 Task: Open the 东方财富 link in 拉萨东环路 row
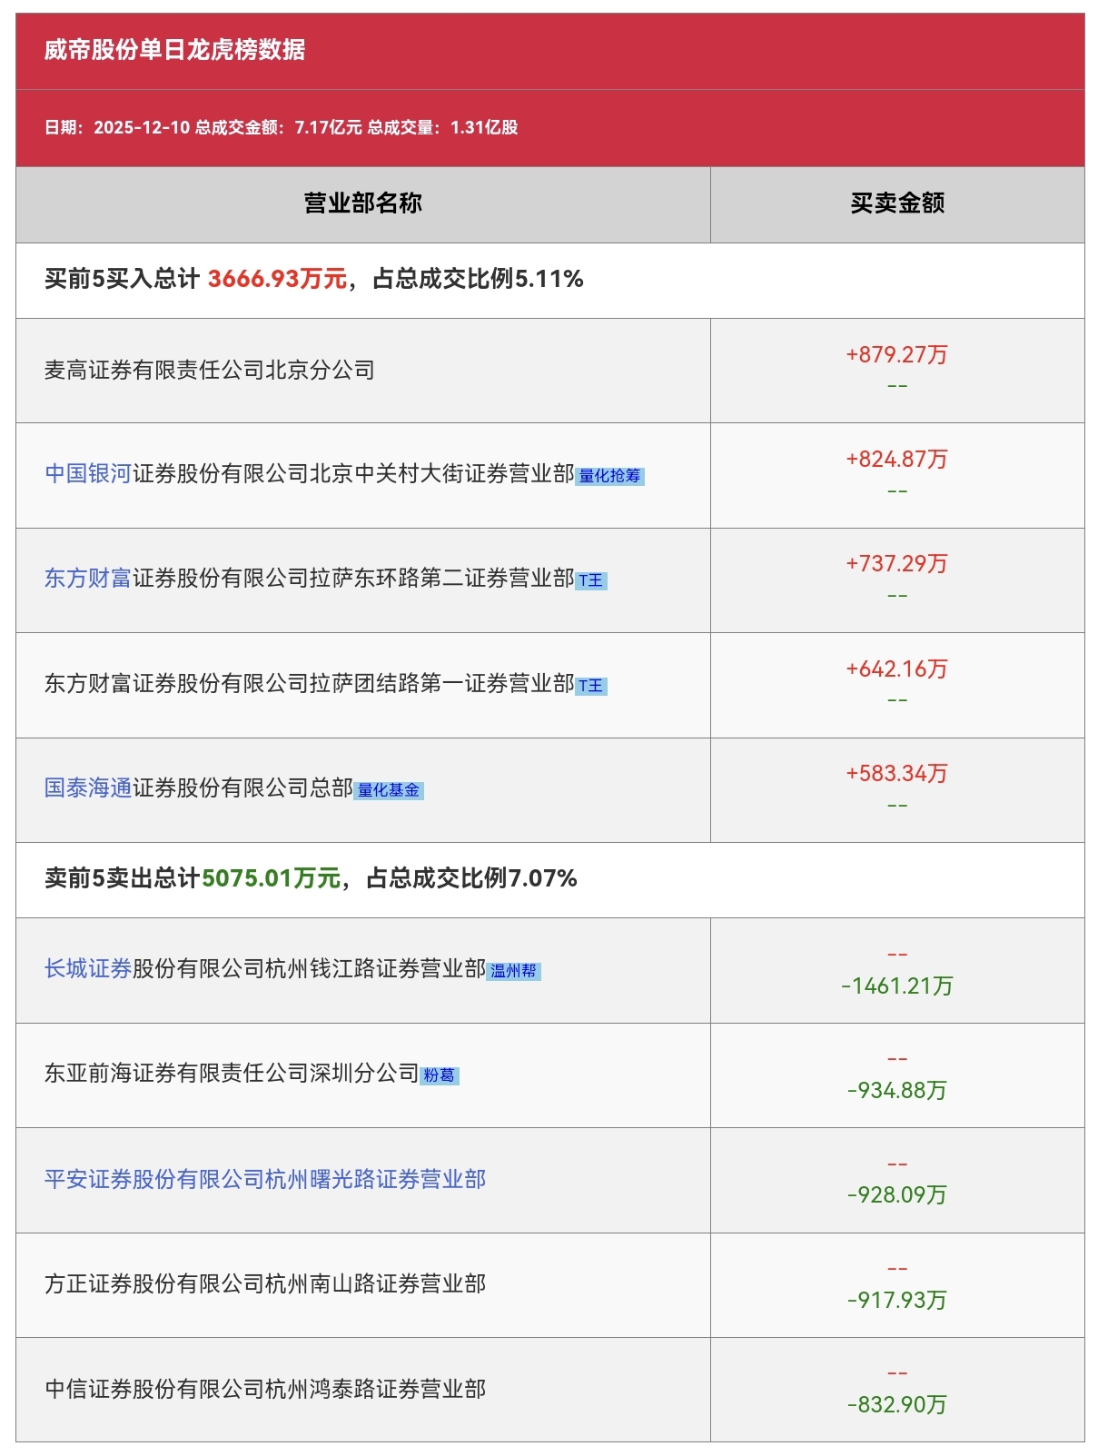pos(88,578)
